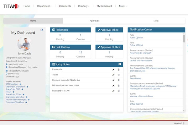Expand the More menu
The width and height of the screenshot is (188, 125).
pos(123,6)
